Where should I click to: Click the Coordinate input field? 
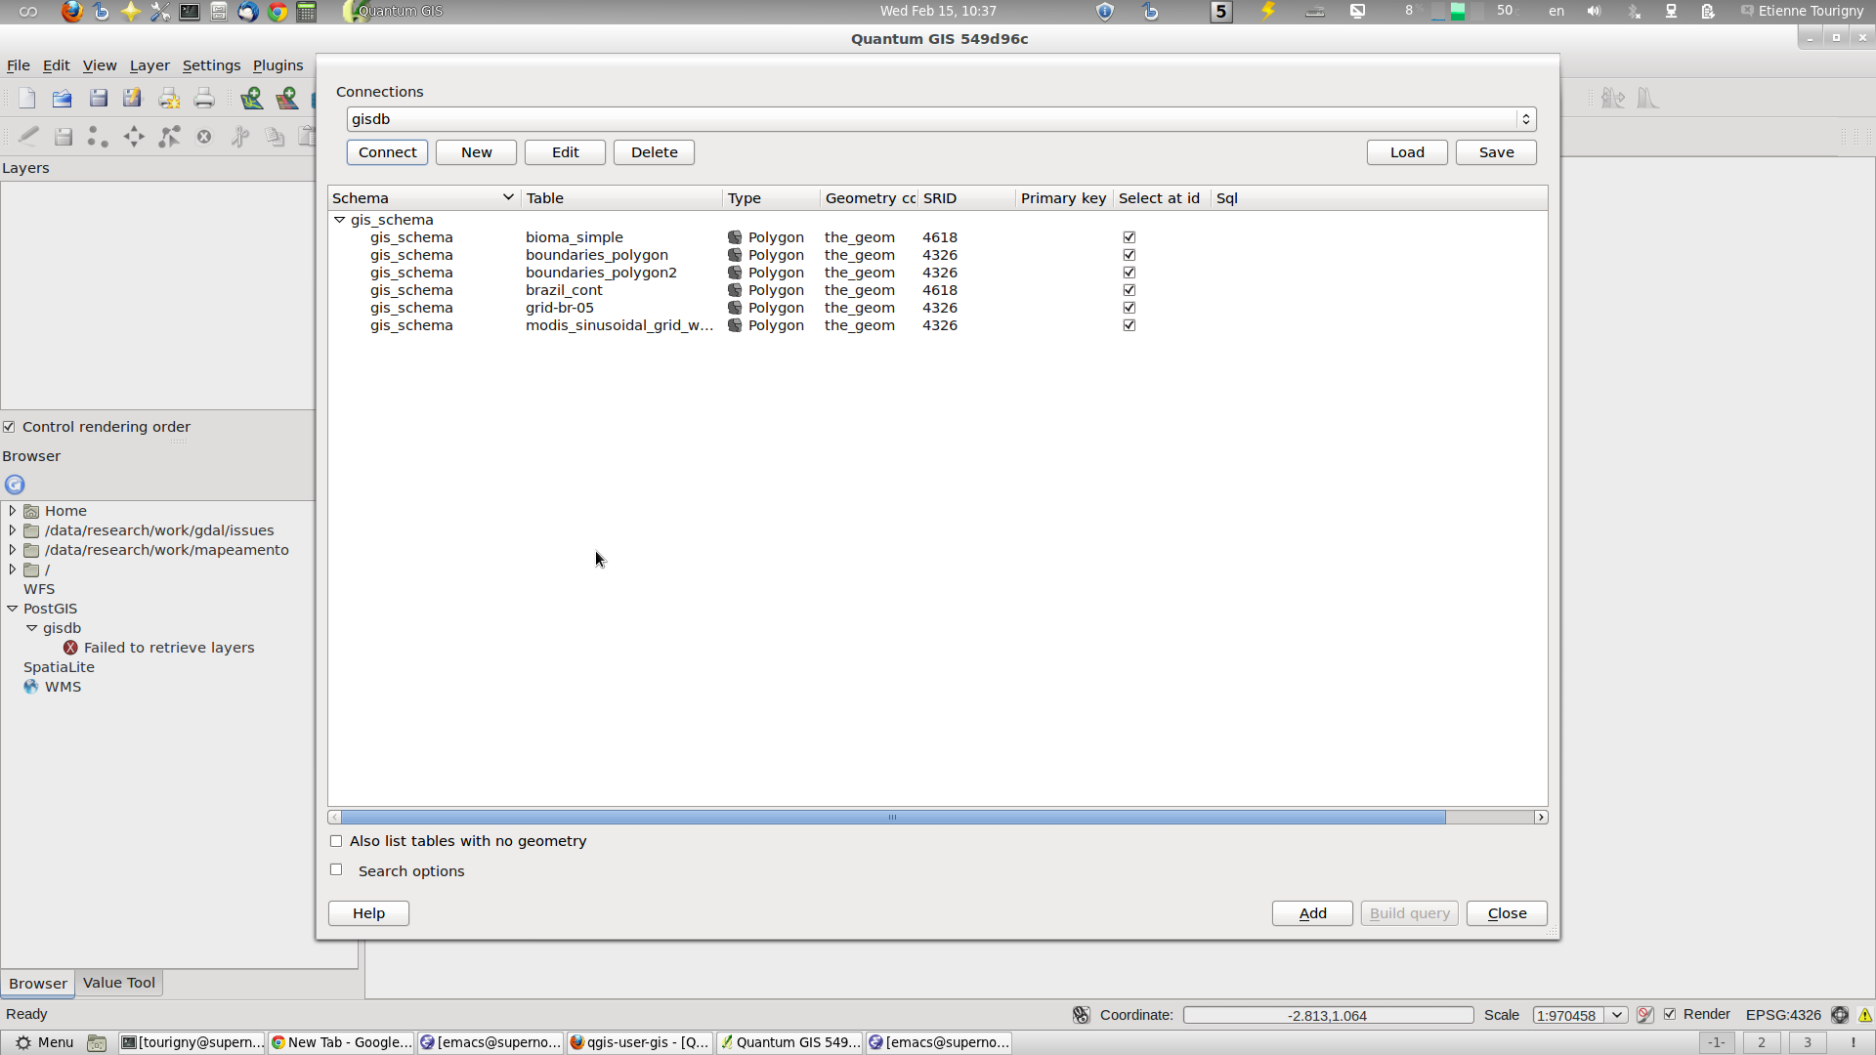(1328, 1015)
